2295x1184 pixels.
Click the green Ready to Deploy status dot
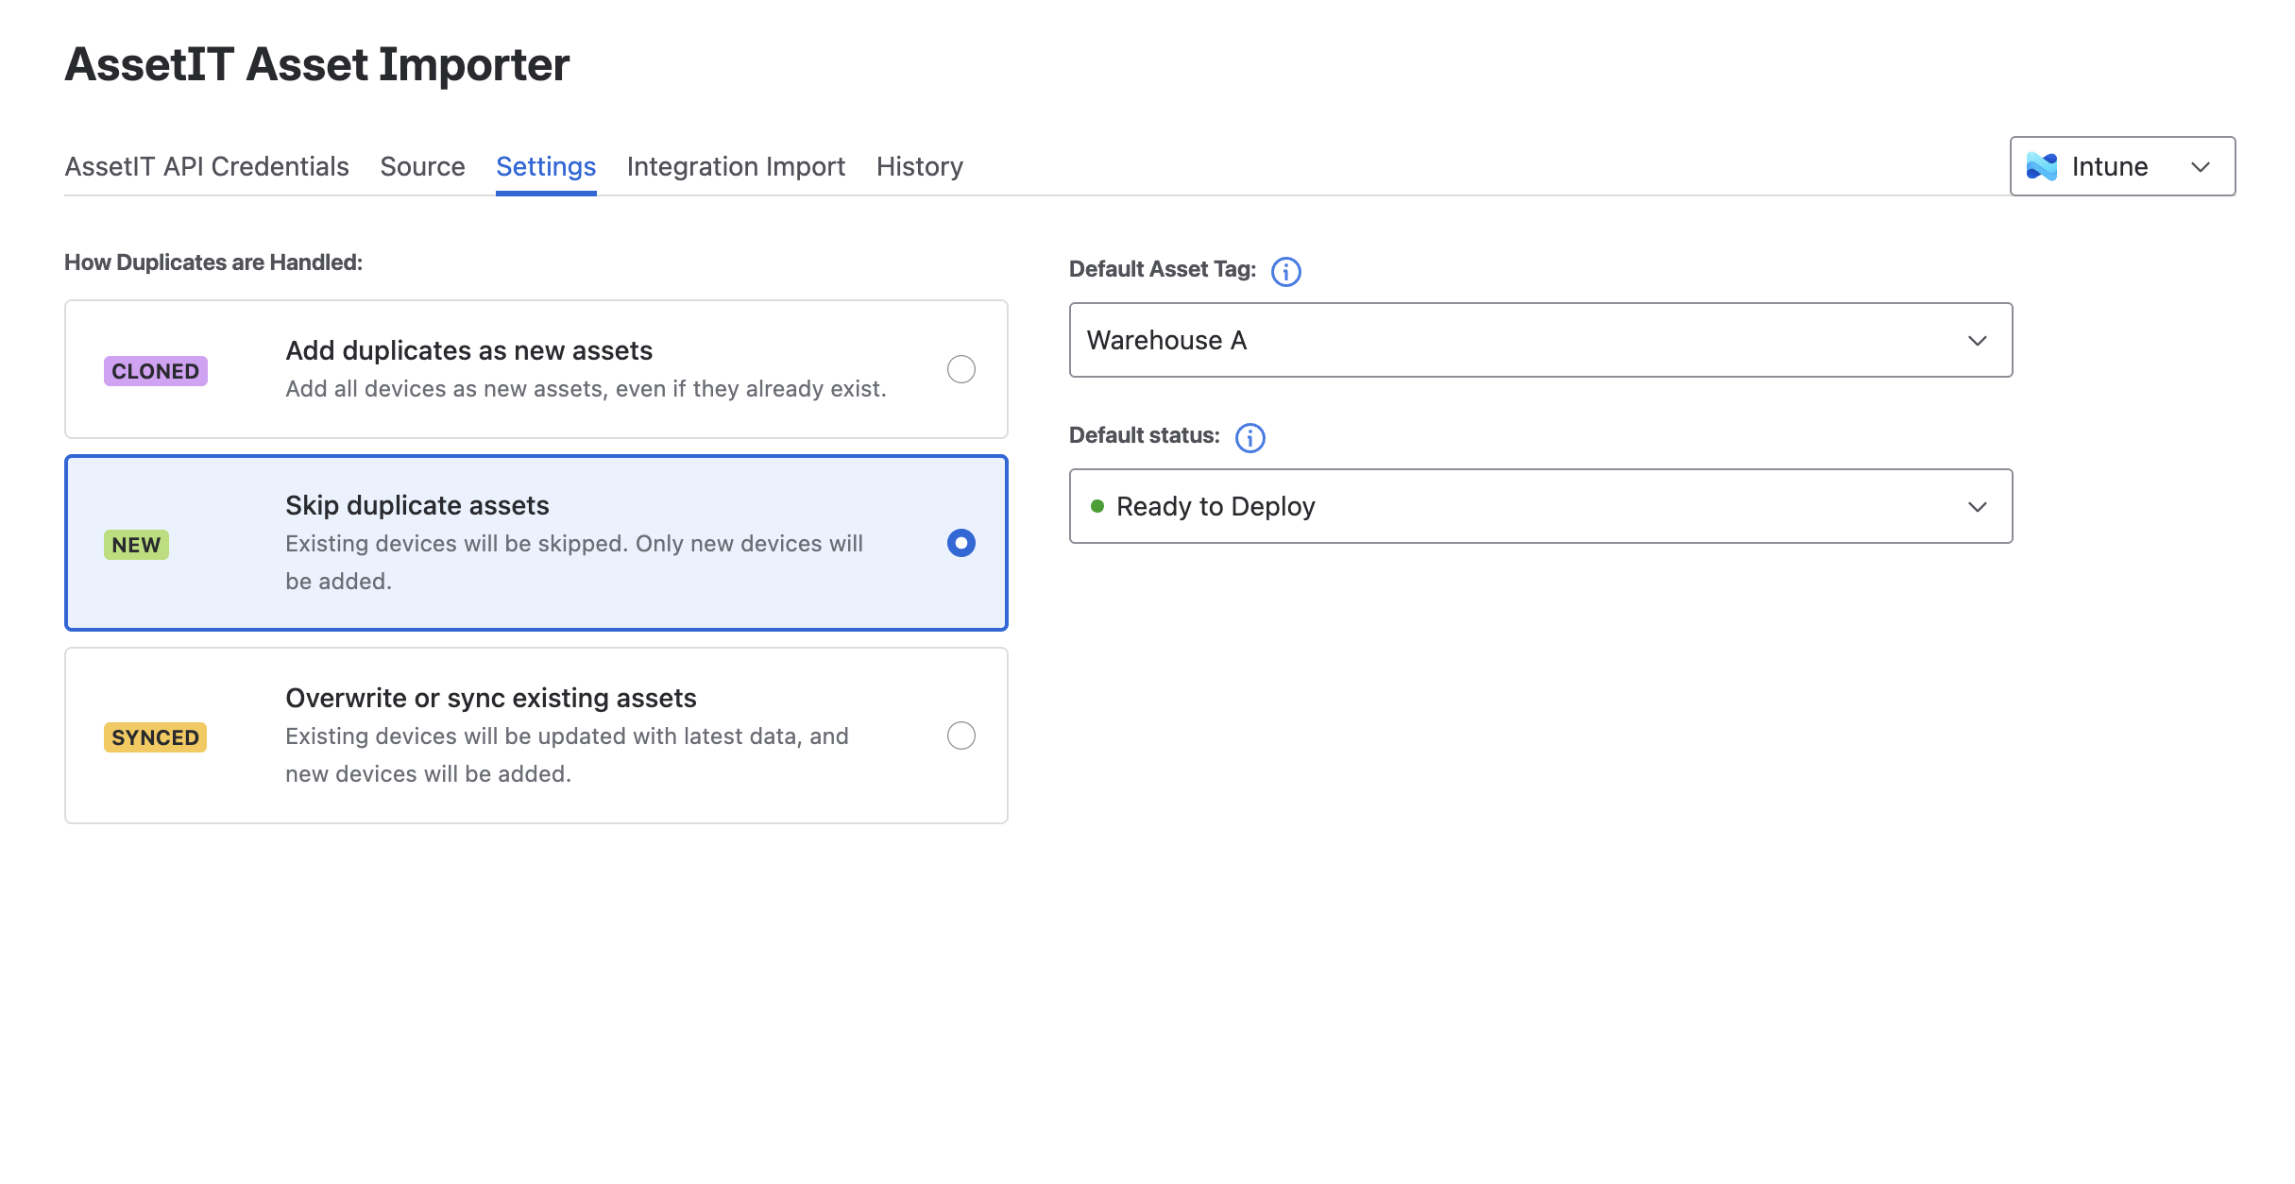click(1096, 506)
